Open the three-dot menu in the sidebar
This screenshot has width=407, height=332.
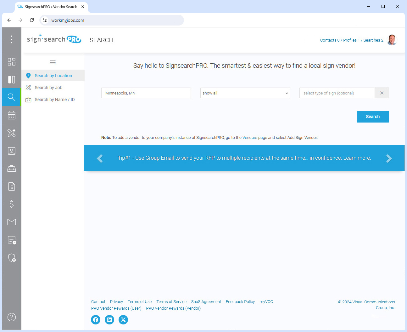(12, 39)
